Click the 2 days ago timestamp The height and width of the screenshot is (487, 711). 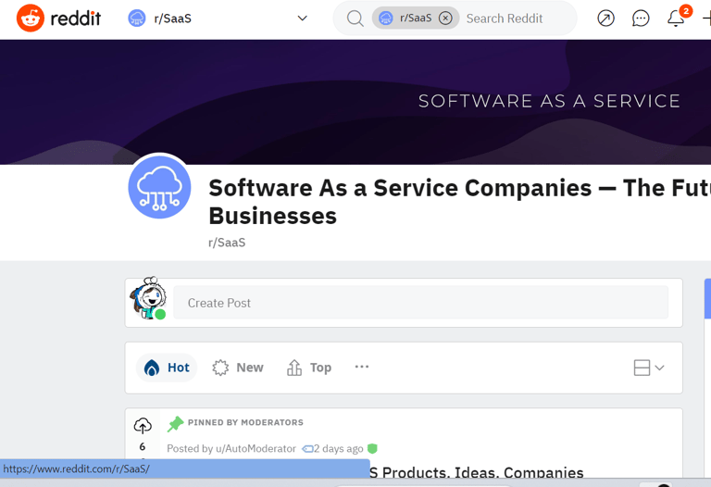coord(338,448)
